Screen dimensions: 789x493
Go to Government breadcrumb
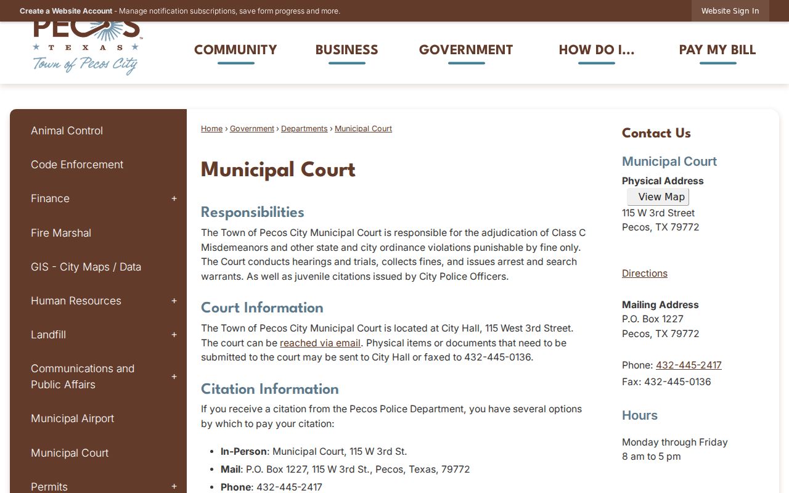[252, 129]
